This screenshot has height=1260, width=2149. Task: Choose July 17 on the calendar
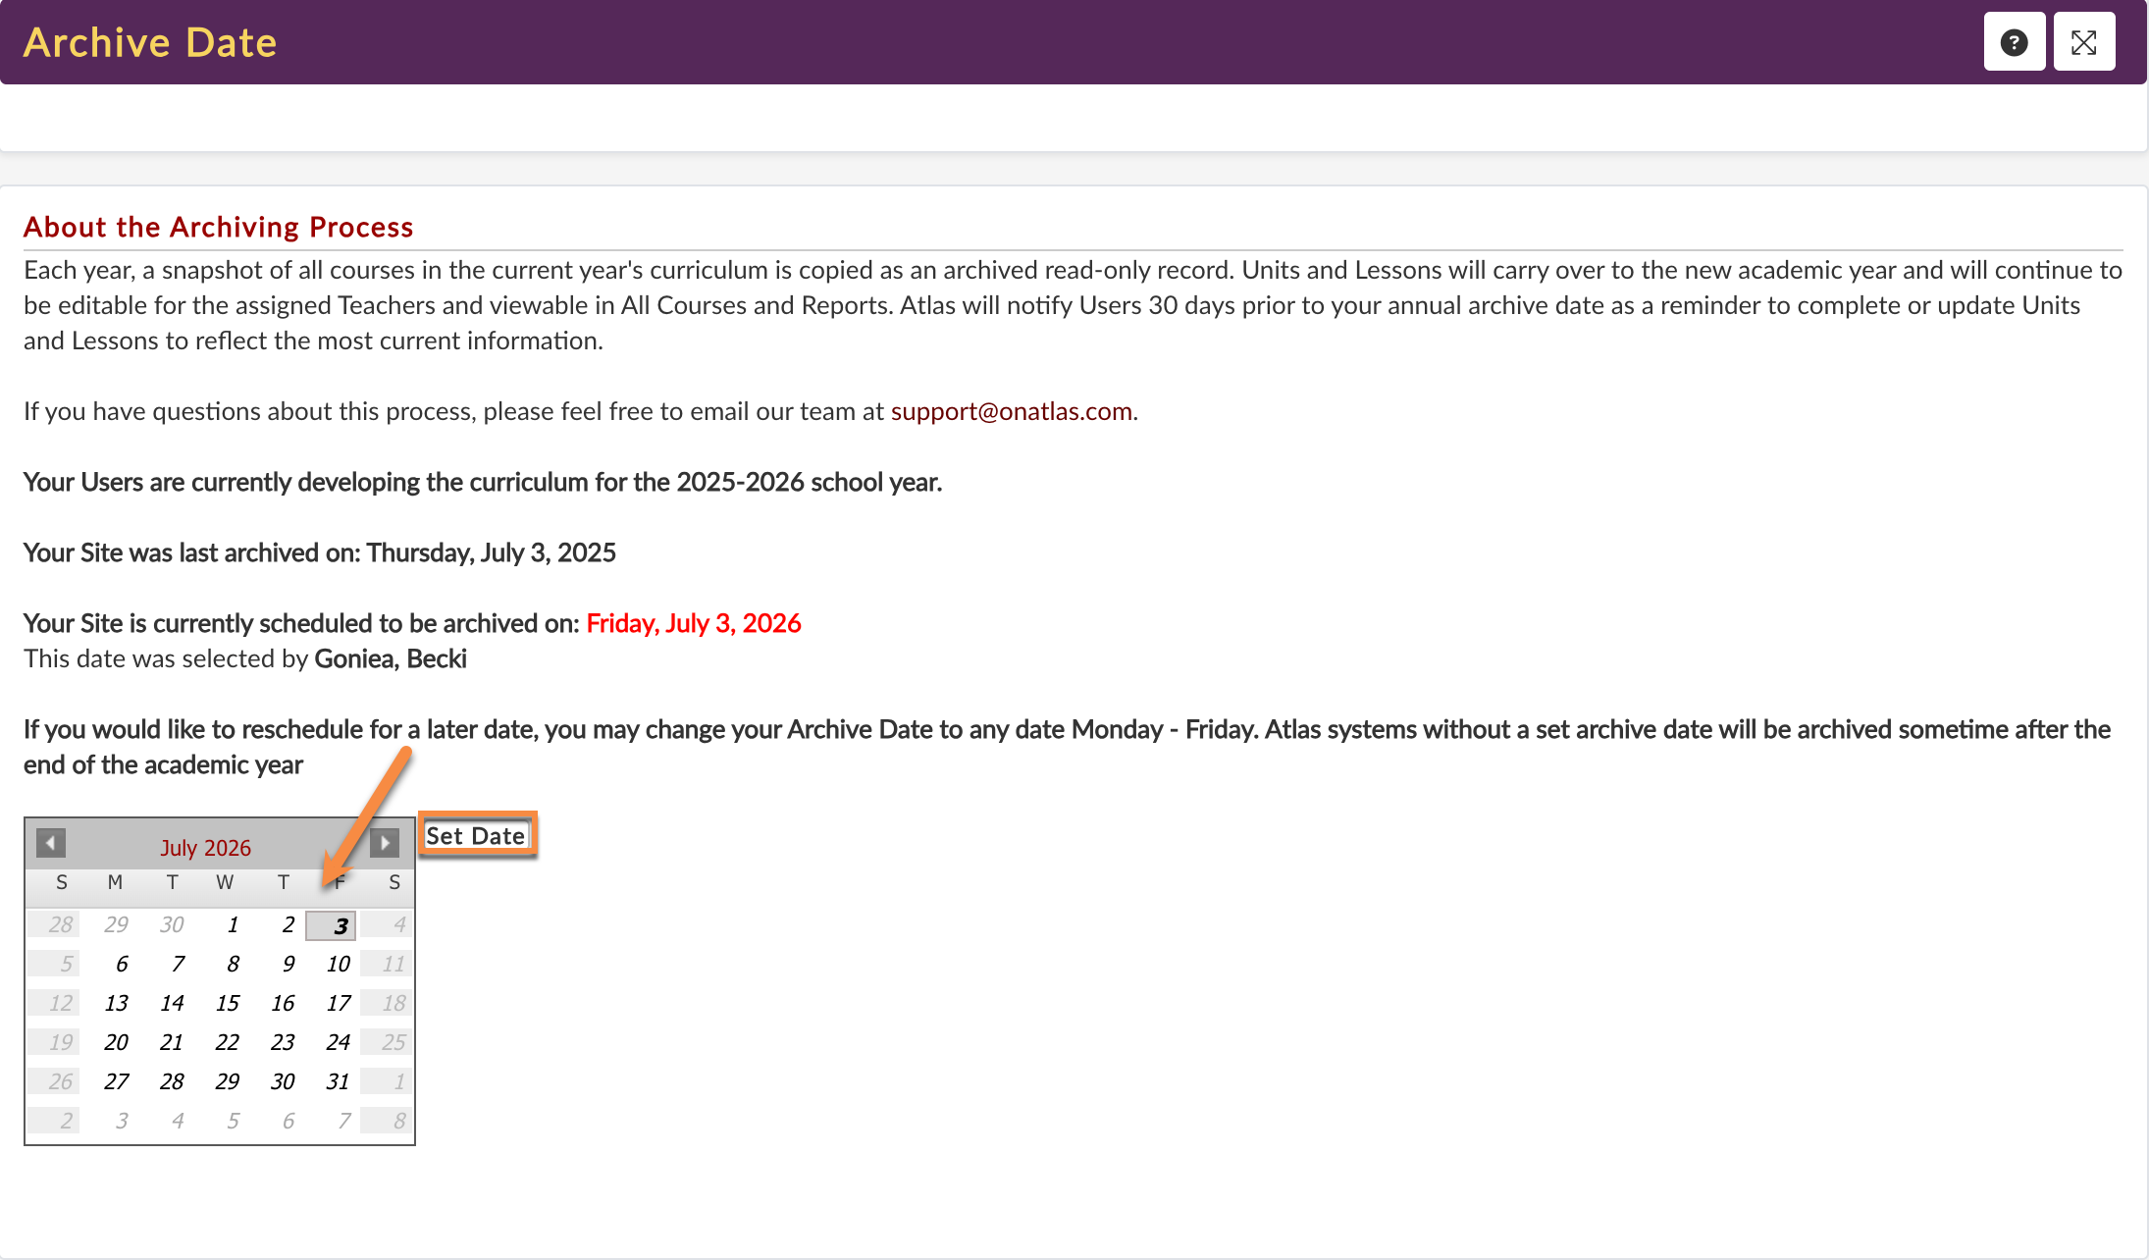(x=338, y=1003)
